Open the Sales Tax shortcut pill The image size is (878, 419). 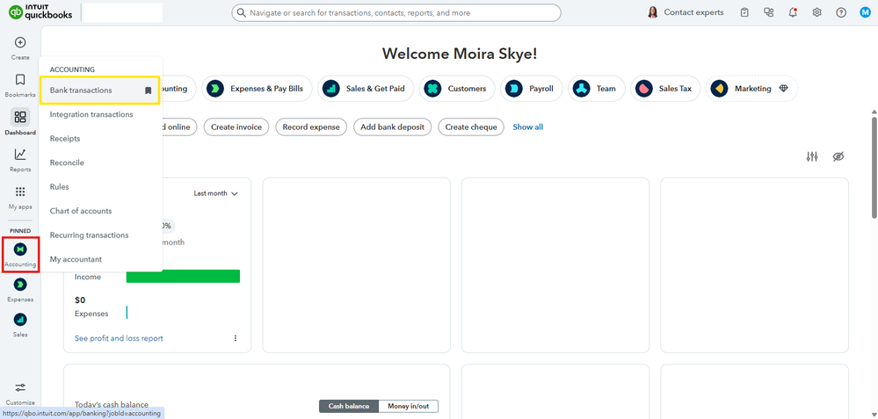click(665, 89)
